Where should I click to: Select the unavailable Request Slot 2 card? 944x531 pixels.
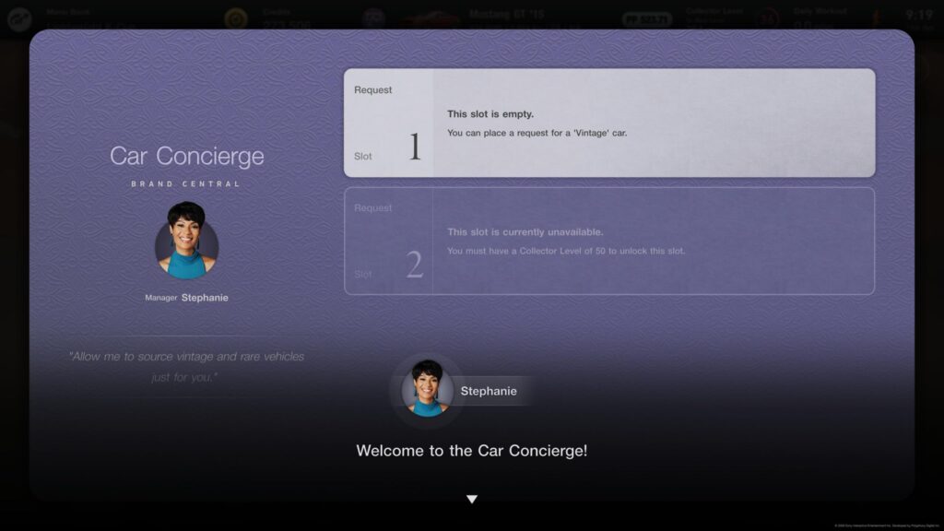(x=609, y=241)
